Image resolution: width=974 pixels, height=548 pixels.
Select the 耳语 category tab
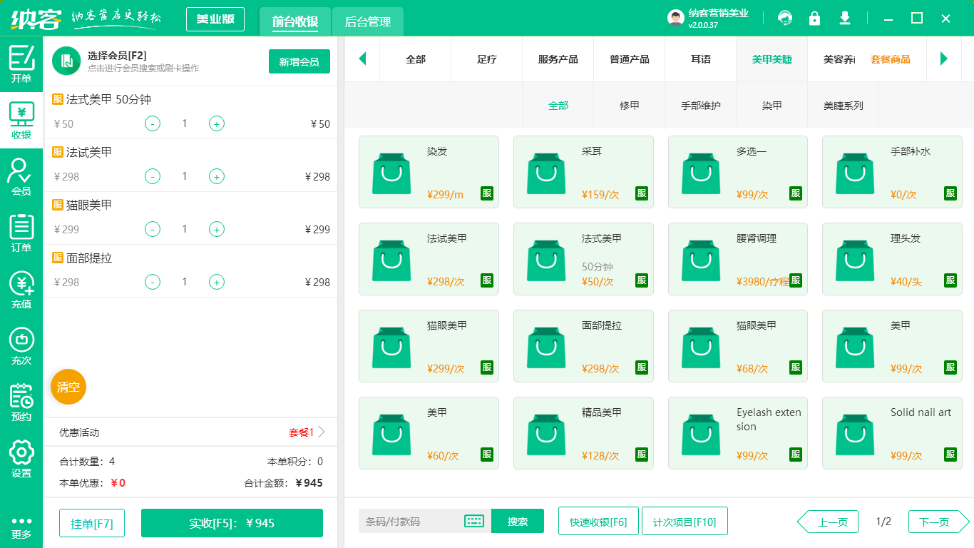(701, 59)
